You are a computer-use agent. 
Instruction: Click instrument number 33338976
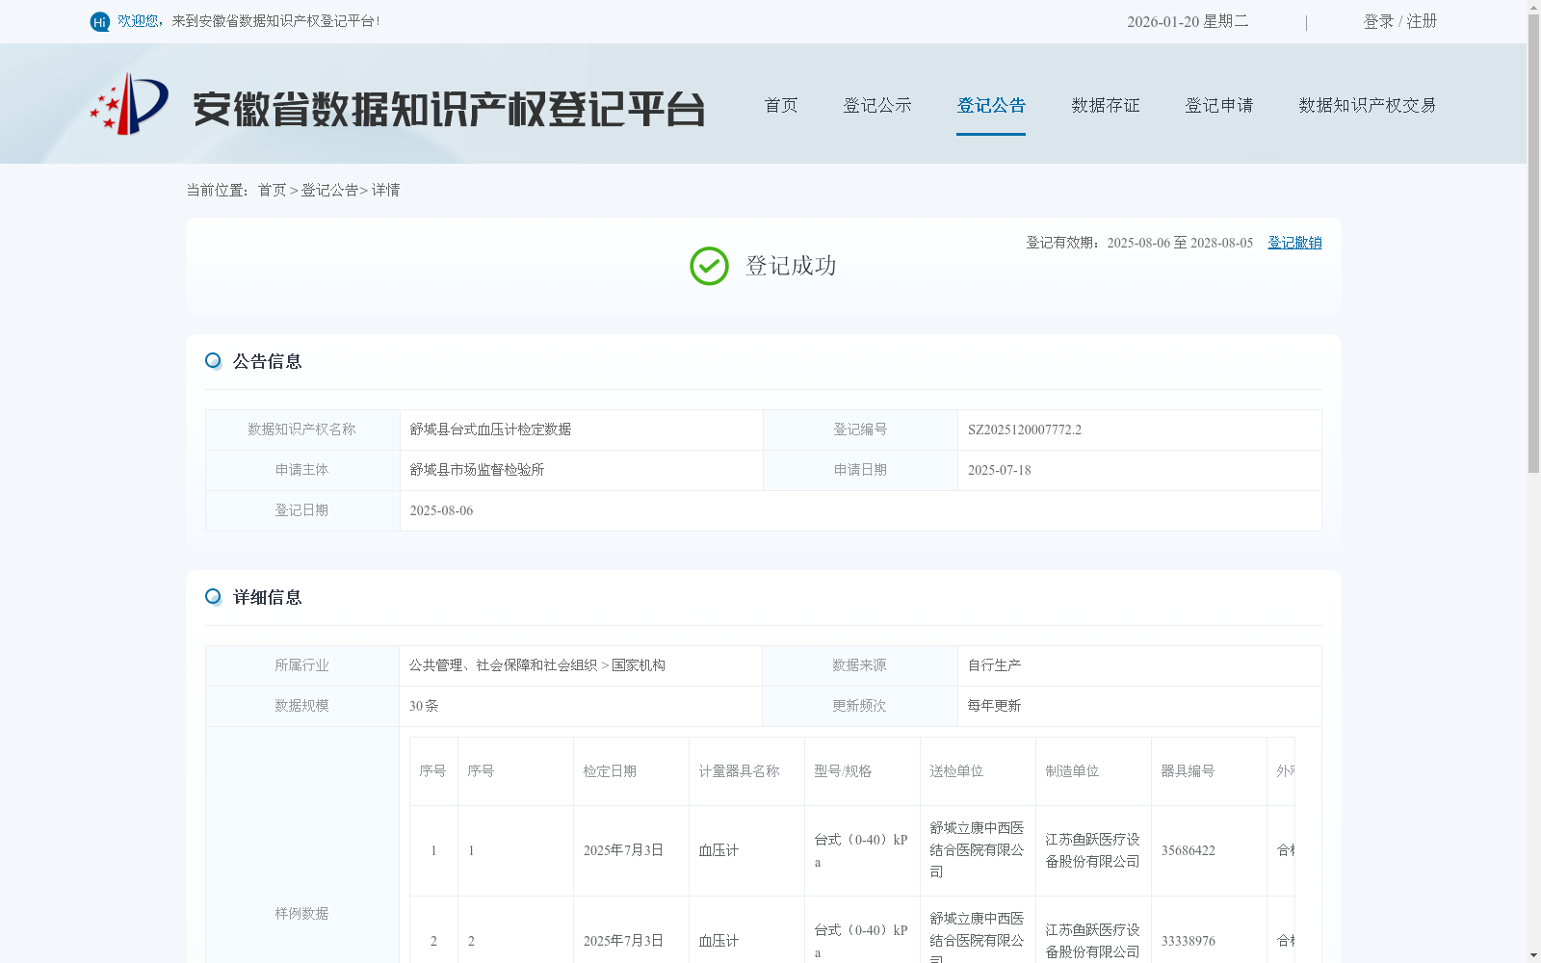click(1188, 941)
